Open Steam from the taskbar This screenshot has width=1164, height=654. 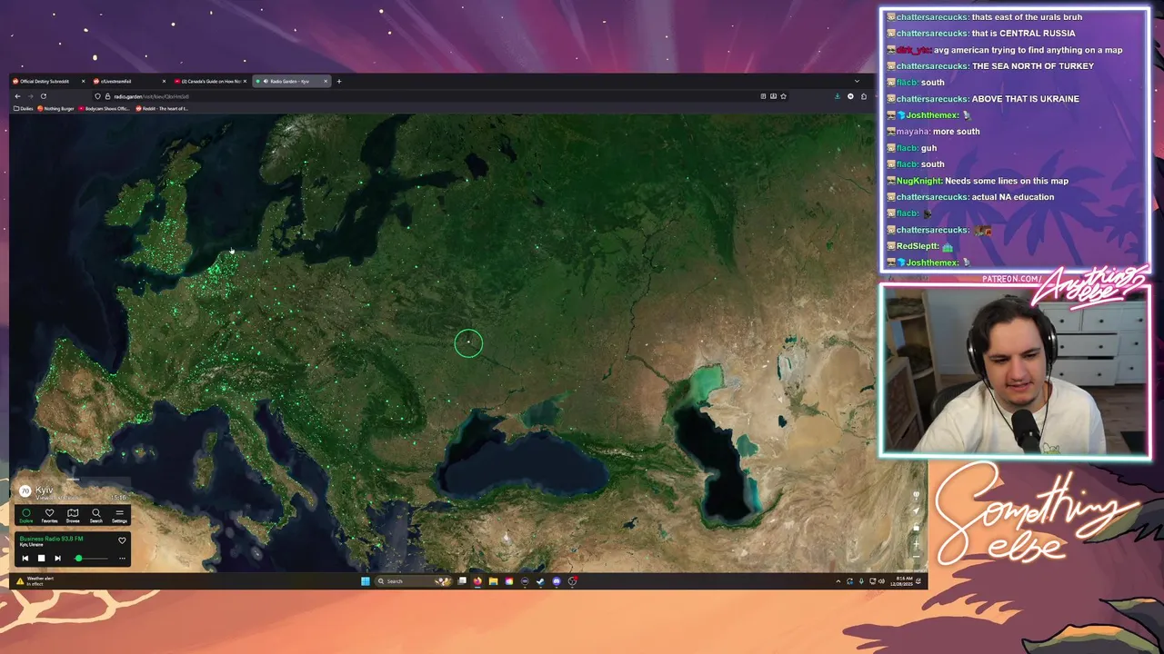[540, 581]
